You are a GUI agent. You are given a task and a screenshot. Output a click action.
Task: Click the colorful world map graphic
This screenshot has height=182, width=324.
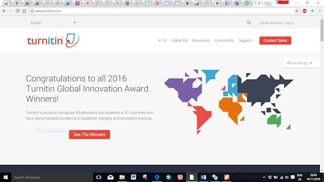229,101
